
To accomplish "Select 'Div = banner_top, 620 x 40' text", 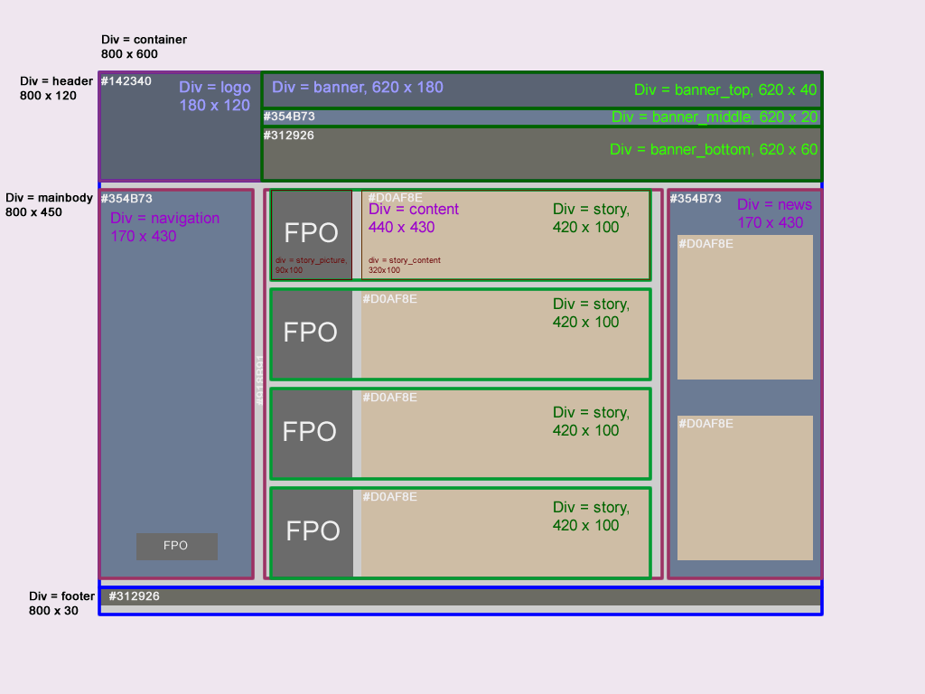I will (725, 89).
